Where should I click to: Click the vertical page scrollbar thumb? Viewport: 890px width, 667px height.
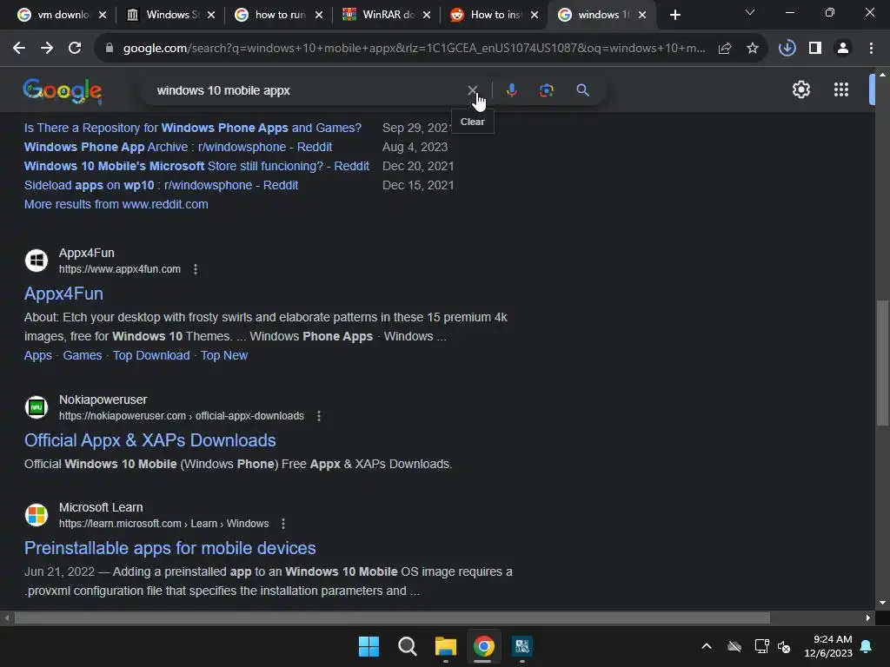click(882, 362)
